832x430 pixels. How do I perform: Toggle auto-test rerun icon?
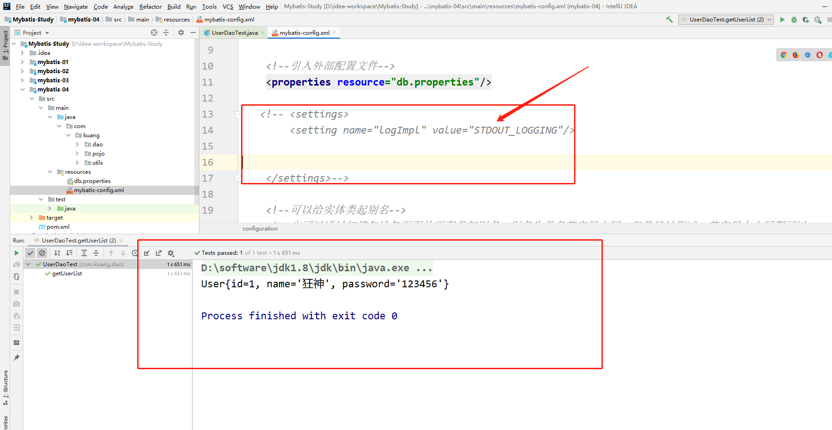[16, 277]
